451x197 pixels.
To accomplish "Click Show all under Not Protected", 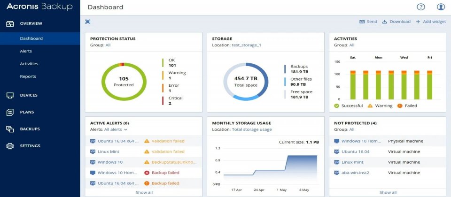I will tap(388, 192).
